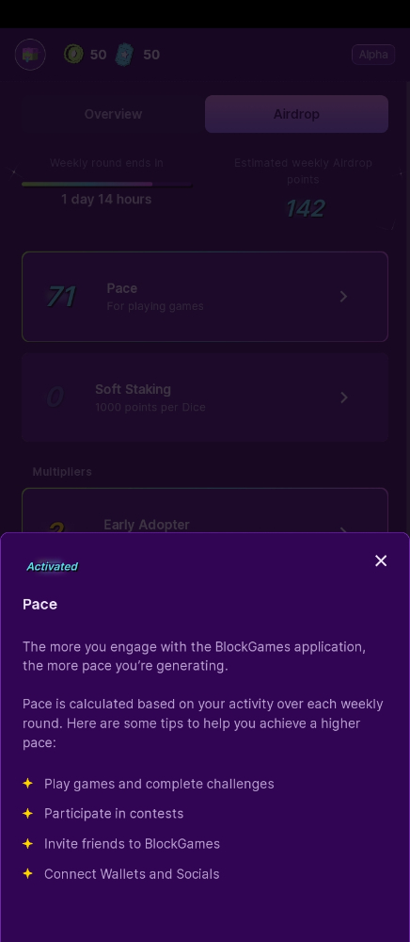Tap the blue dice token icon

click(x=125, y=55)
